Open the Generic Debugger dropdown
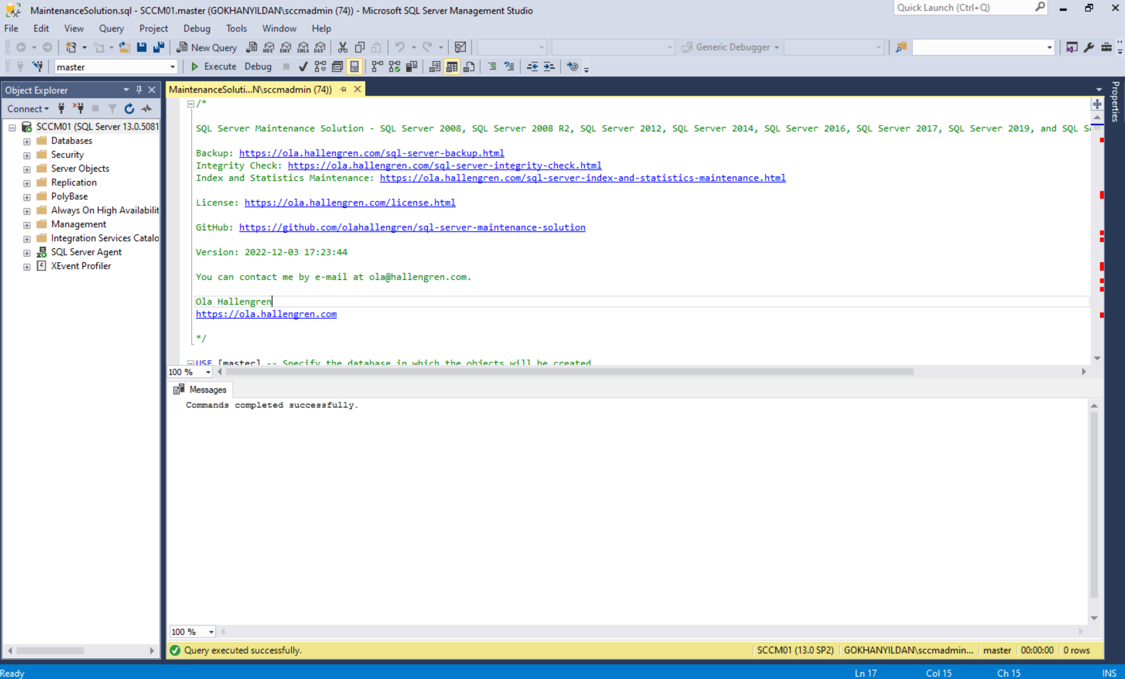 (x=776, y=47)
